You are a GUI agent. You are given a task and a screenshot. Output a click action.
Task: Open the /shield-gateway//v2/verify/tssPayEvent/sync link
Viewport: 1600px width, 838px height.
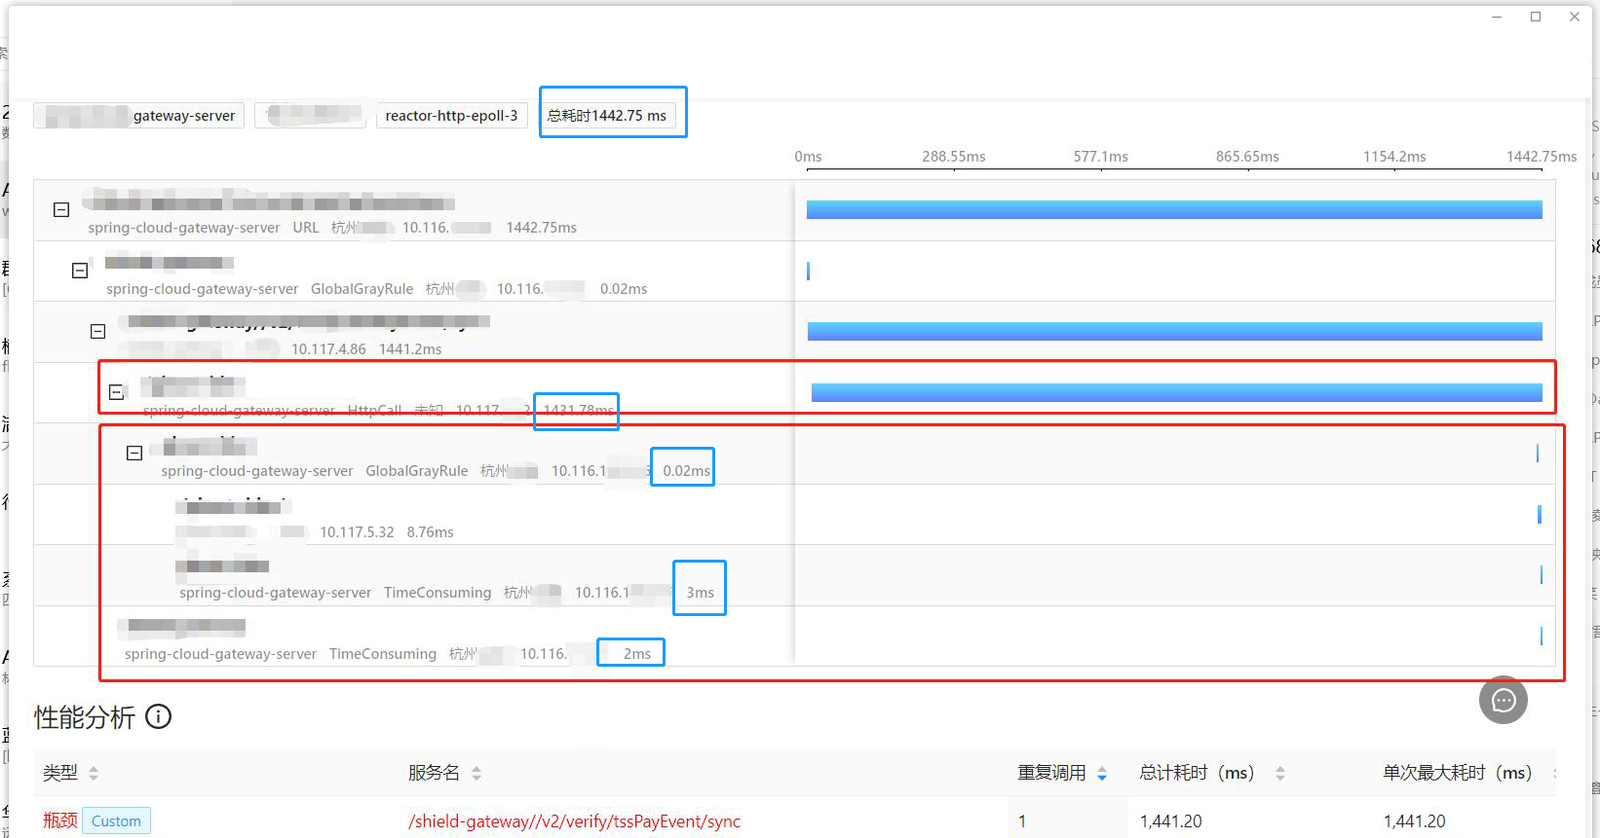pyautogui.click(x=574, y=820)
